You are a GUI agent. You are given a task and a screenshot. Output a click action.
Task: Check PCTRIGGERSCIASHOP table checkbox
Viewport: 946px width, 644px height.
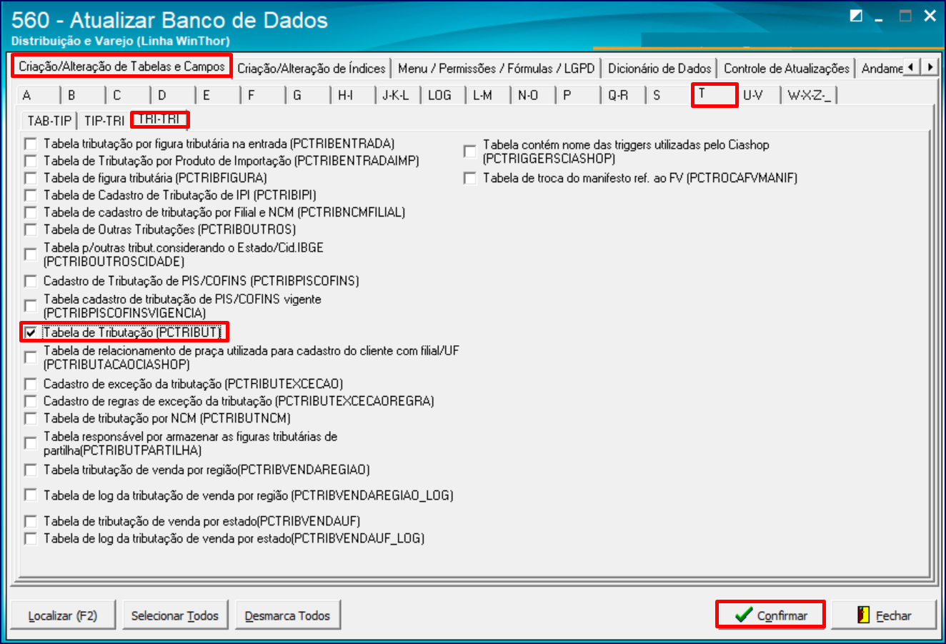click(x=470, y=152)
